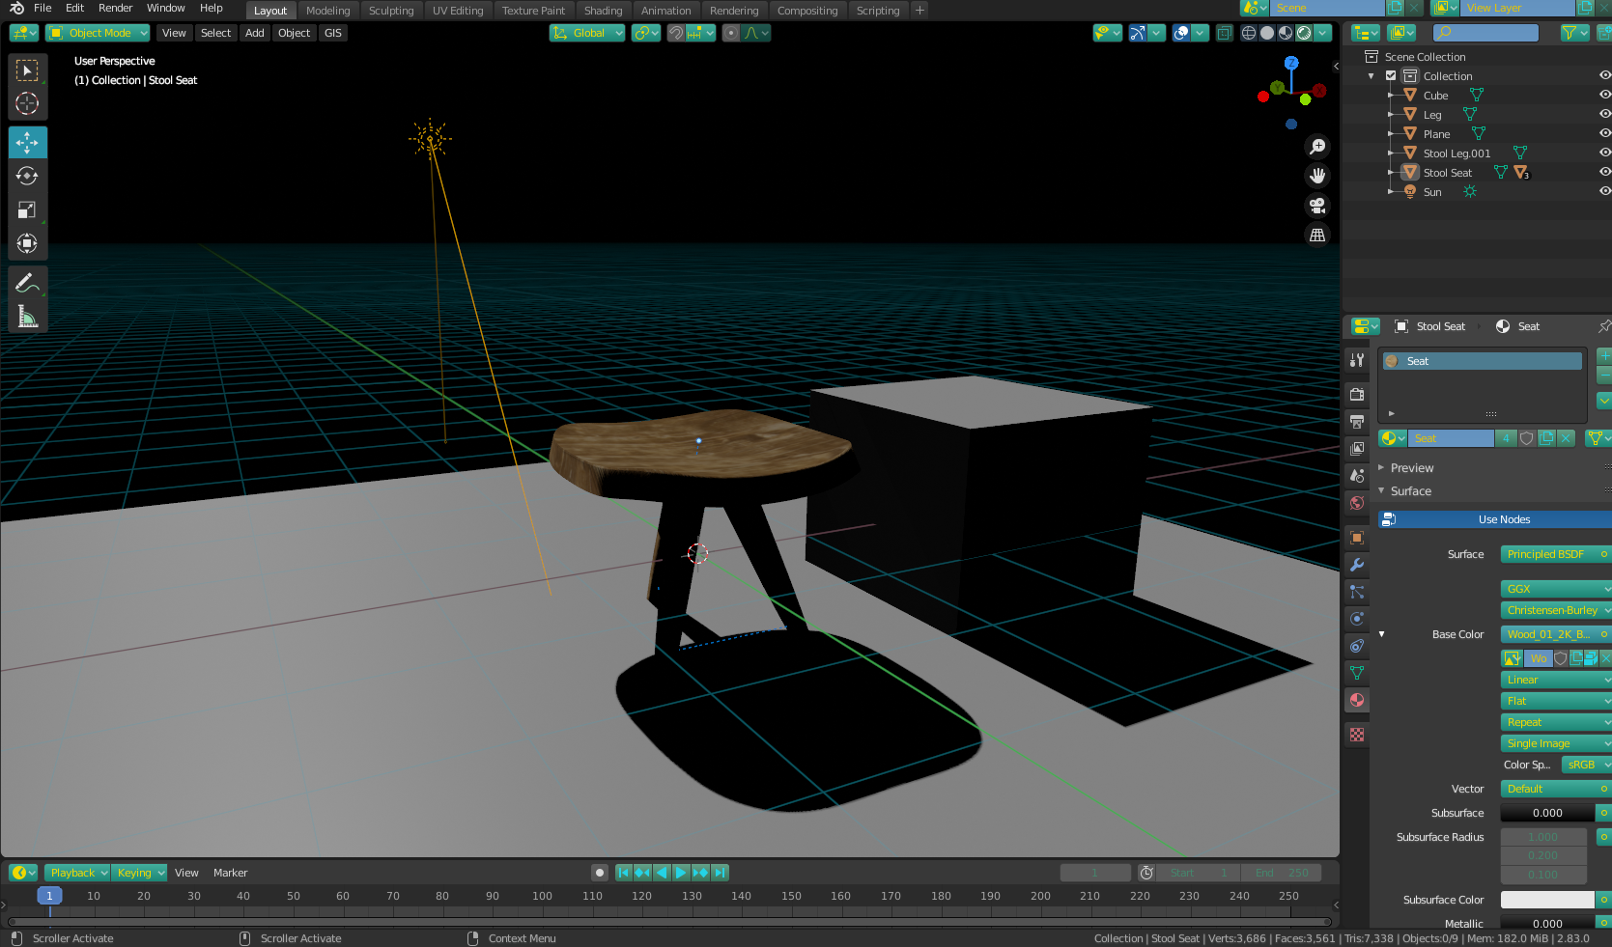
Task: Uncheck the Collection exclude checkbox
Action: pyautogui.click(x=1391, y=75)
